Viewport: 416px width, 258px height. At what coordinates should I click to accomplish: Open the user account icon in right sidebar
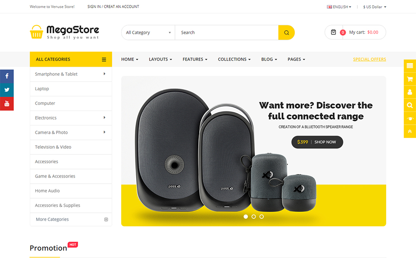coord(410,92)
